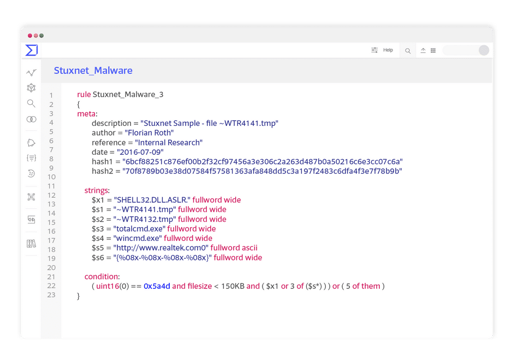Click string "totalcmd.exe"
Viewport: 524px width, 357px height.
click(x=139, y=229)
